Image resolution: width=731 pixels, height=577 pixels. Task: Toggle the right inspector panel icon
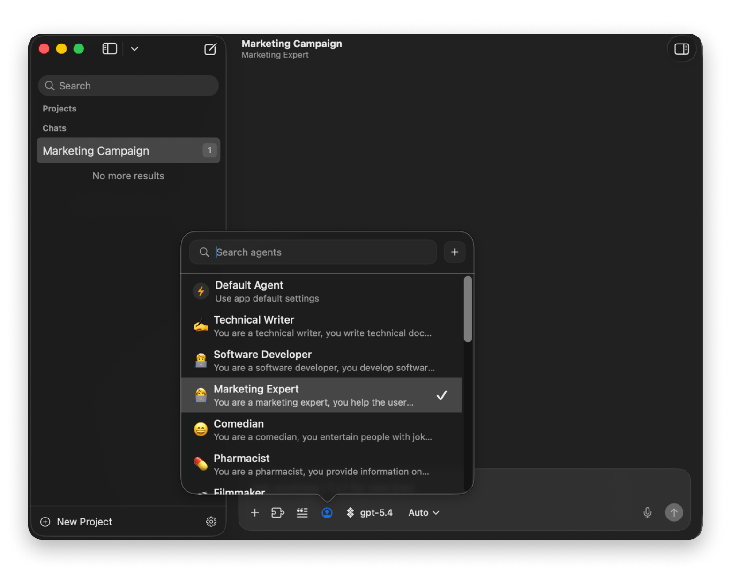click(681, 49)
